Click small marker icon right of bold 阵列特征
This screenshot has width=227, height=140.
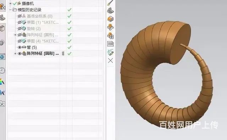coord(63,54)
